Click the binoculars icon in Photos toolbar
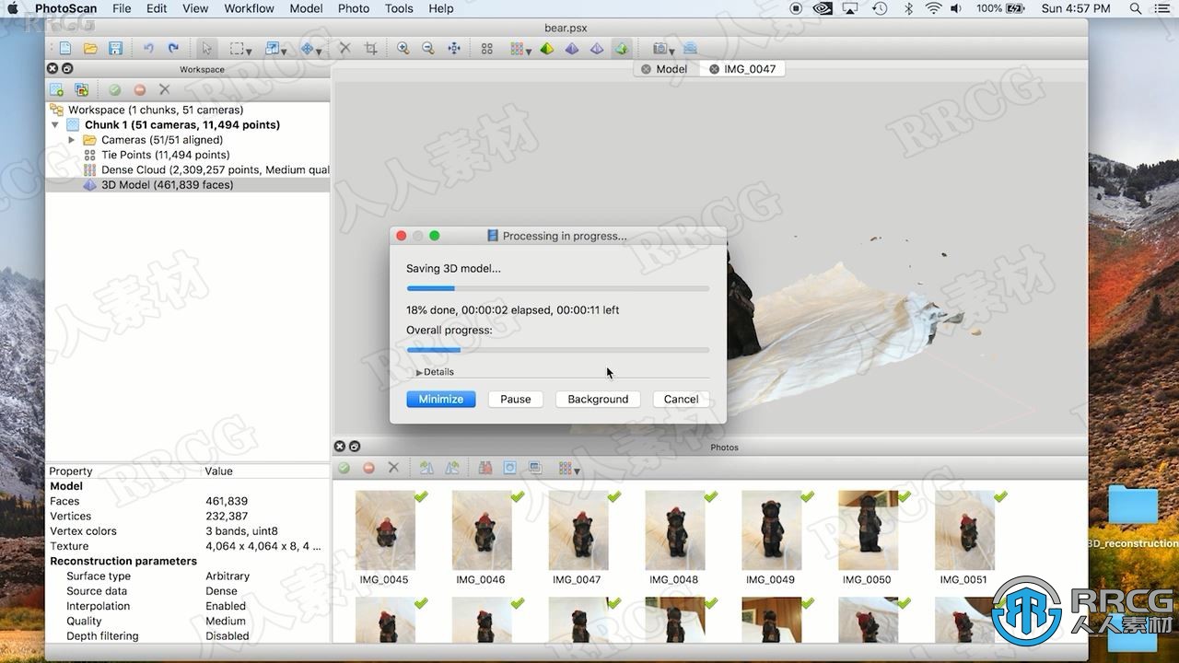1179x663 pixels. click(485, 468)
